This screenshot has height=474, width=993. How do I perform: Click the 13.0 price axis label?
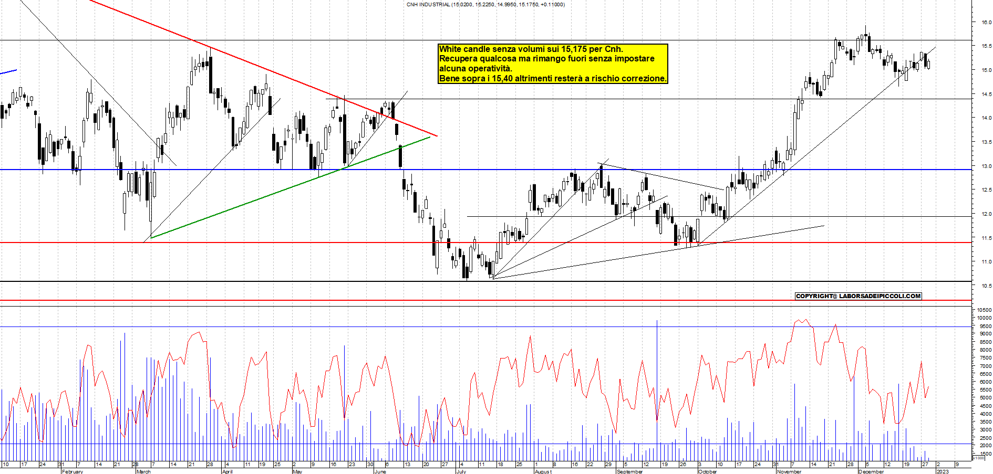pos(986,166)
